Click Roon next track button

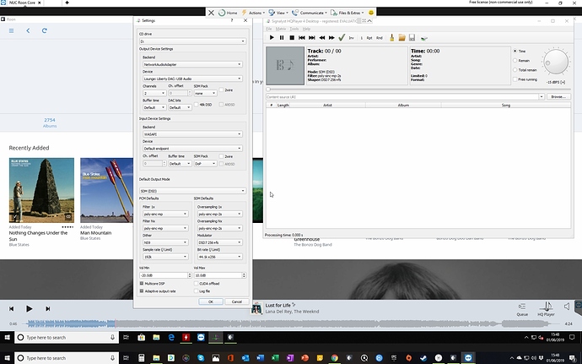pyautogui.click(x=47, y=308)
